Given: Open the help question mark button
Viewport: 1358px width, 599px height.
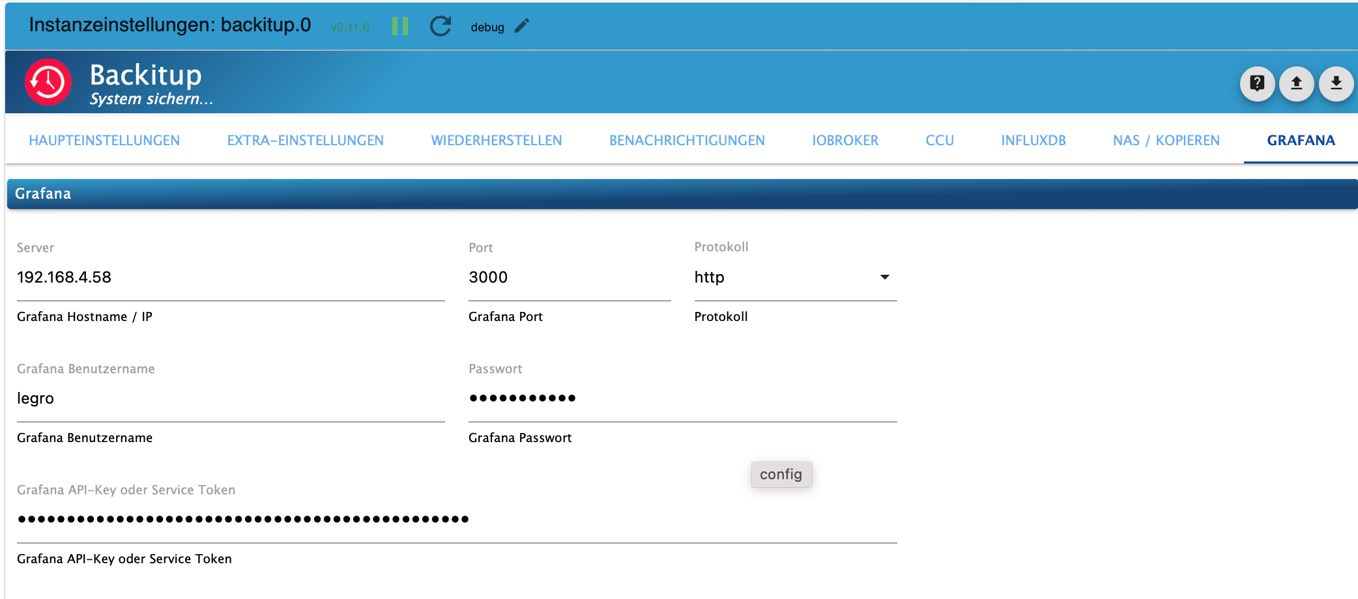Looking at the screenshot, I should click(1257, 83).
